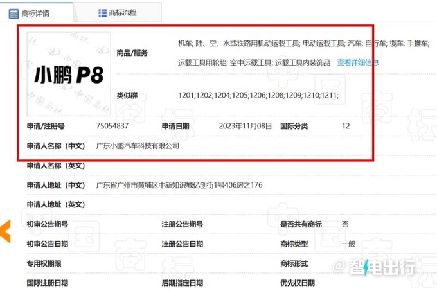Open the 查看详细信息 link

[357, 63]
